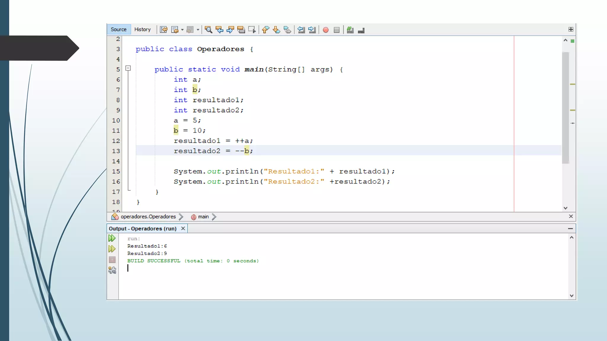Toggle Rectangular Selection mode
This screenshot has height=341, width=607.
coord(252,30)
